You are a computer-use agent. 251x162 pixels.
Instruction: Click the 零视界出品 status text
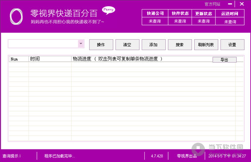[187, 156]
